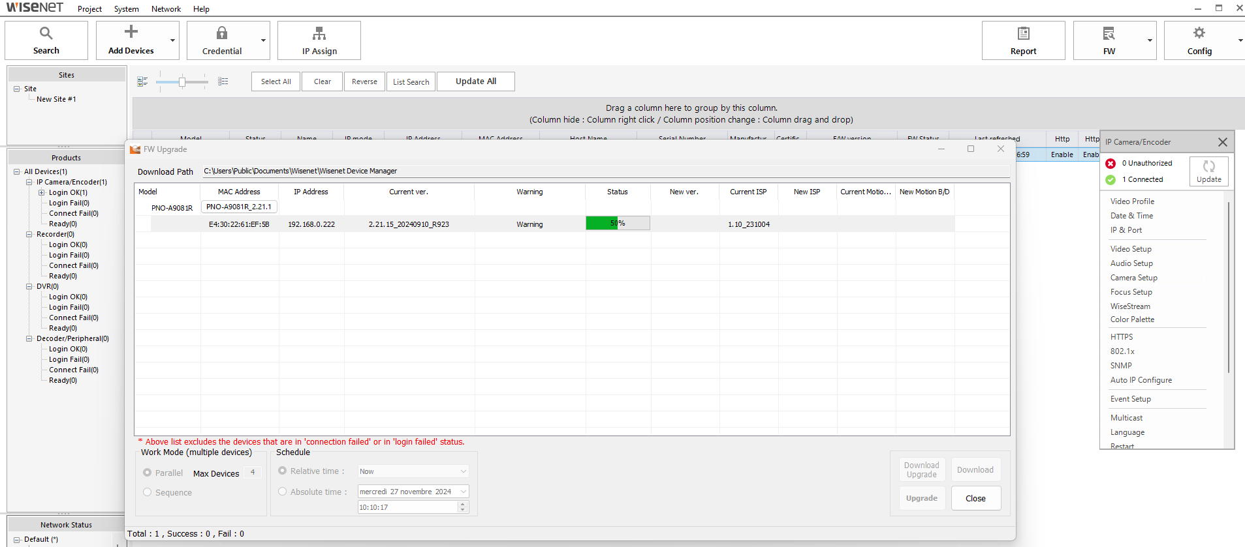Click the Download Path field
This screenshot has height=547, width=1245.
pos(606,171)
